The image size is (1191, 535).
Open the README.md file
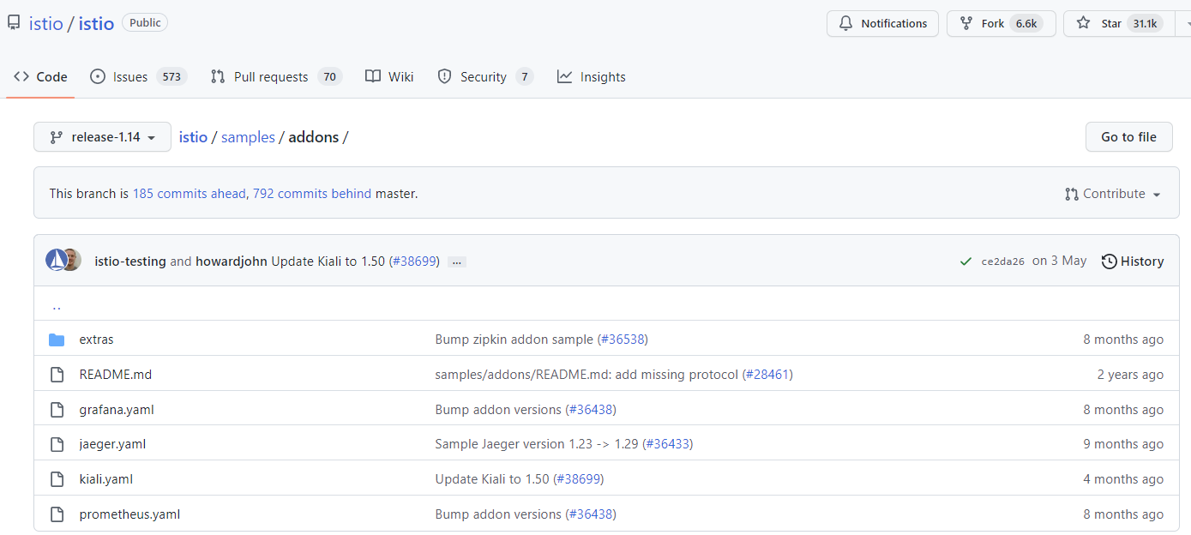(116, 375)
